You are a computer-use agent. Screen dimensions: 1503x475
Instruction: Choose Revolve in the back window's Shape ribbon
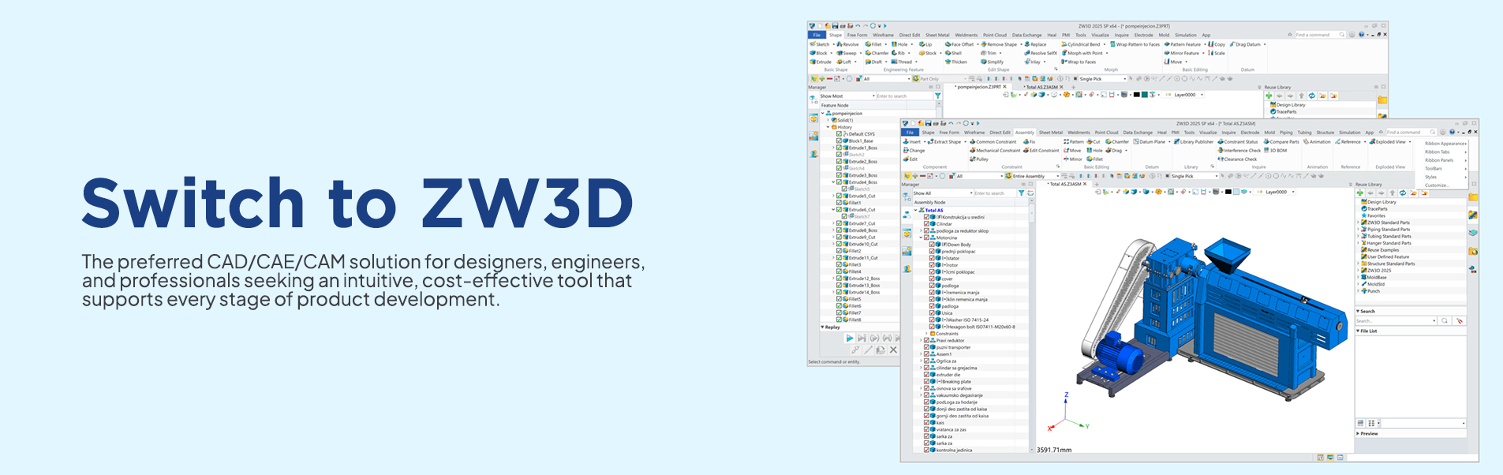(847, 44)
